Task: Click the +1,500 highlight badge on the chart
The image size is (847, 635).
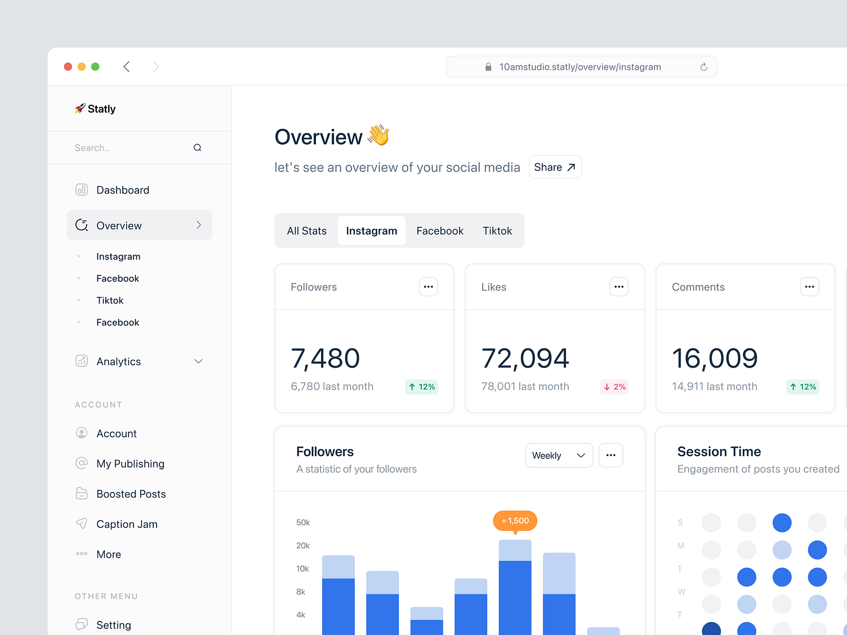Action: click(514, 521)
